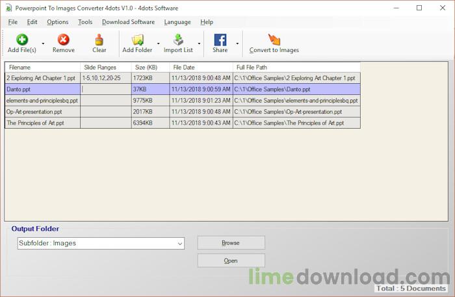455x297 pixels.
Task: Click the Total : 5 Documents status text
Action: click(x=411, y=289)
